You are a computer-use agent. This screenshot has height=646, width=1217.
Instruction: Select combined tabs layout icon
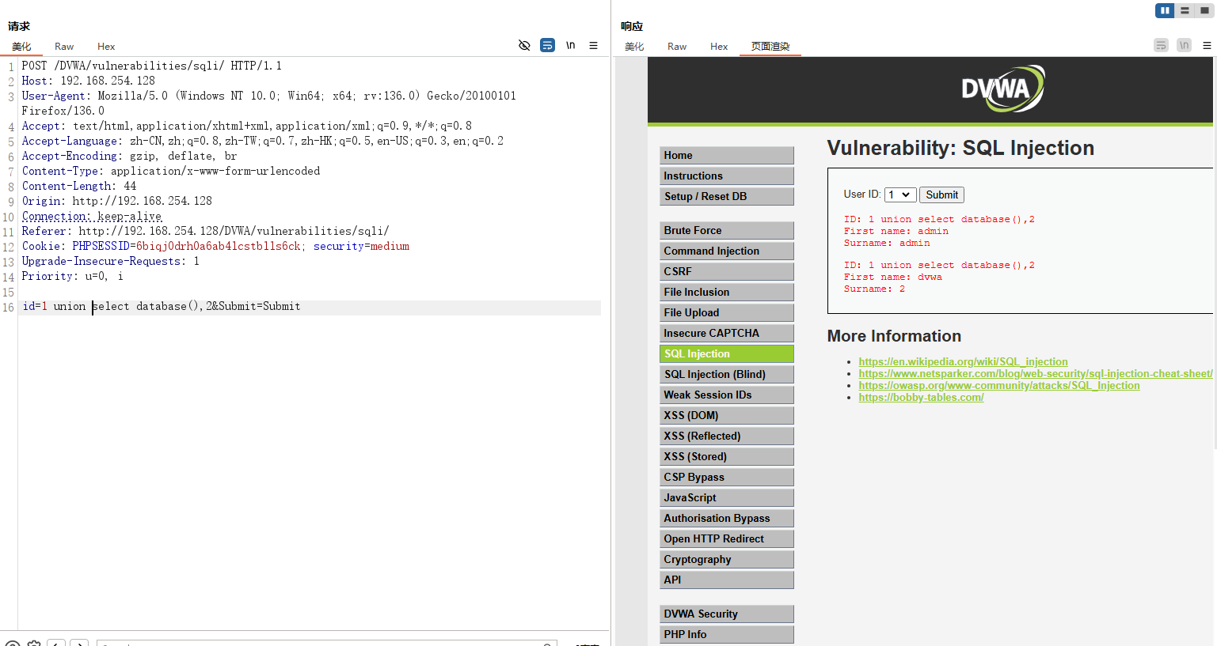pyautogui.click(x=1204, y=10)
